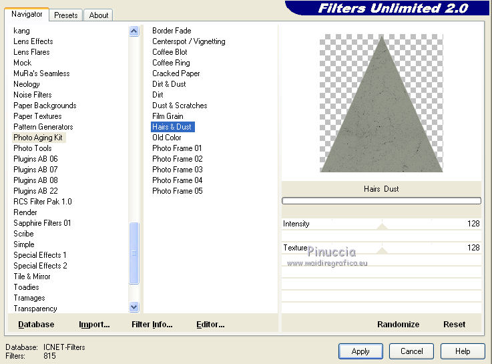Image resolution: width=492 pixels, height=364 pixels.
Task: Select Plugins AB 08 category
Action: (x=36, y=180)
